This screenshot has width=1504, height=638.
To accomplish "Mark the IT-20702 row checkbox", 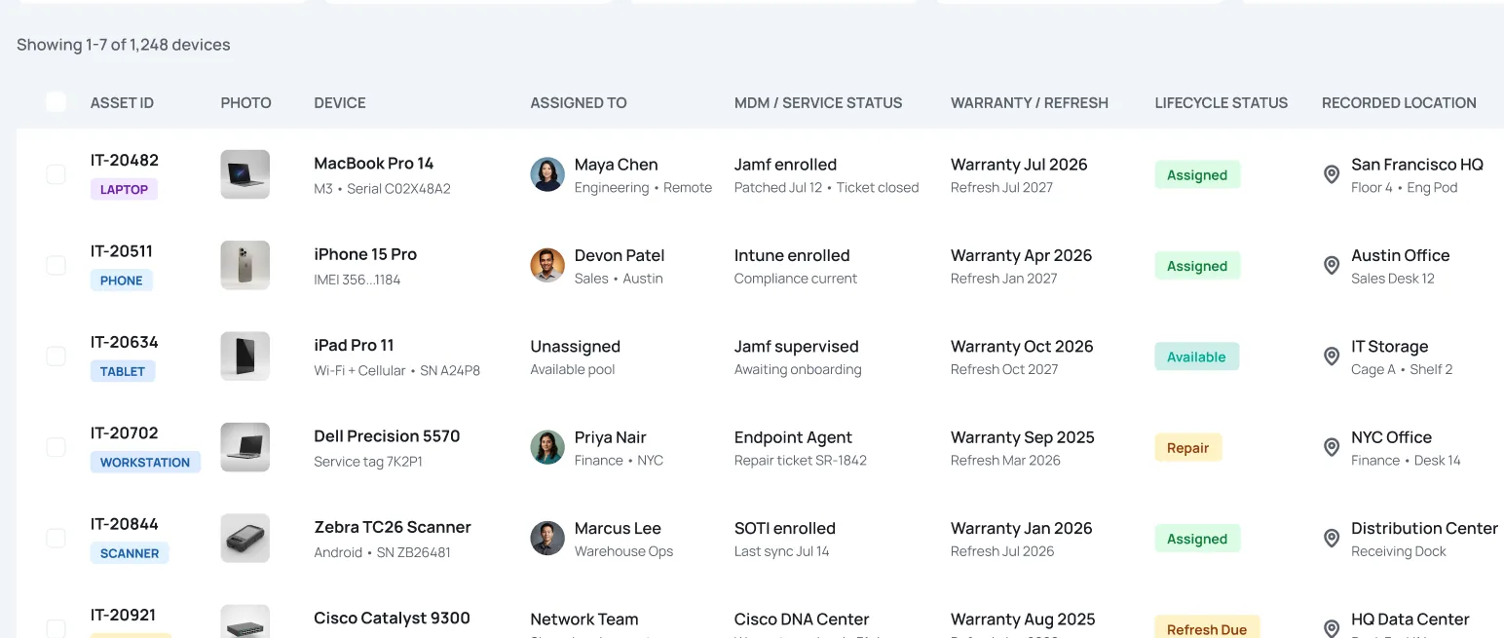I will [56, 447].
